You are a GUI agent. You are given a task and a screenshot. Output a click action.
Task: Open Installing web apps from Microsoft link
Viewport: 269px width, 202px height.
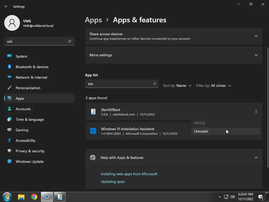[129, 174]
